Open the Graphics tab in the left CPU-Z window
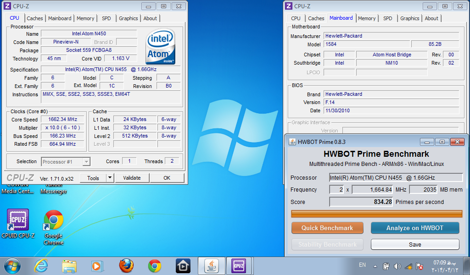This screenshot has height=275, width=470. [129, 18]
